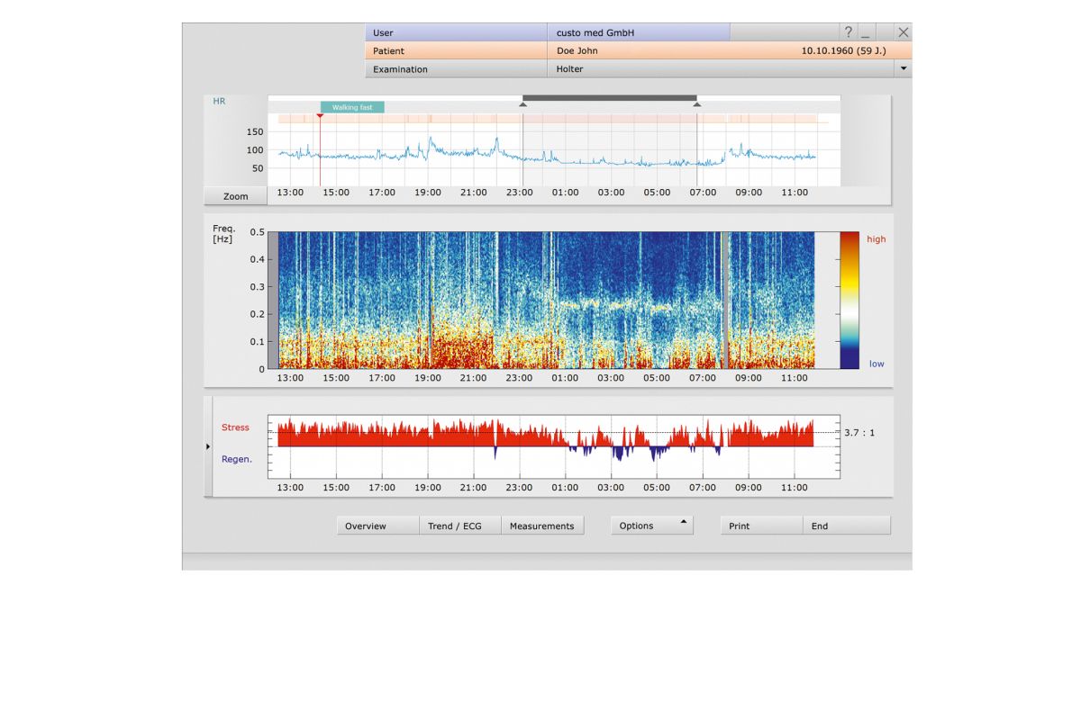Image resolution: width=1081 pixels, height=720 pixels.
Task: Click the help question mark icon
Action: 848,32
